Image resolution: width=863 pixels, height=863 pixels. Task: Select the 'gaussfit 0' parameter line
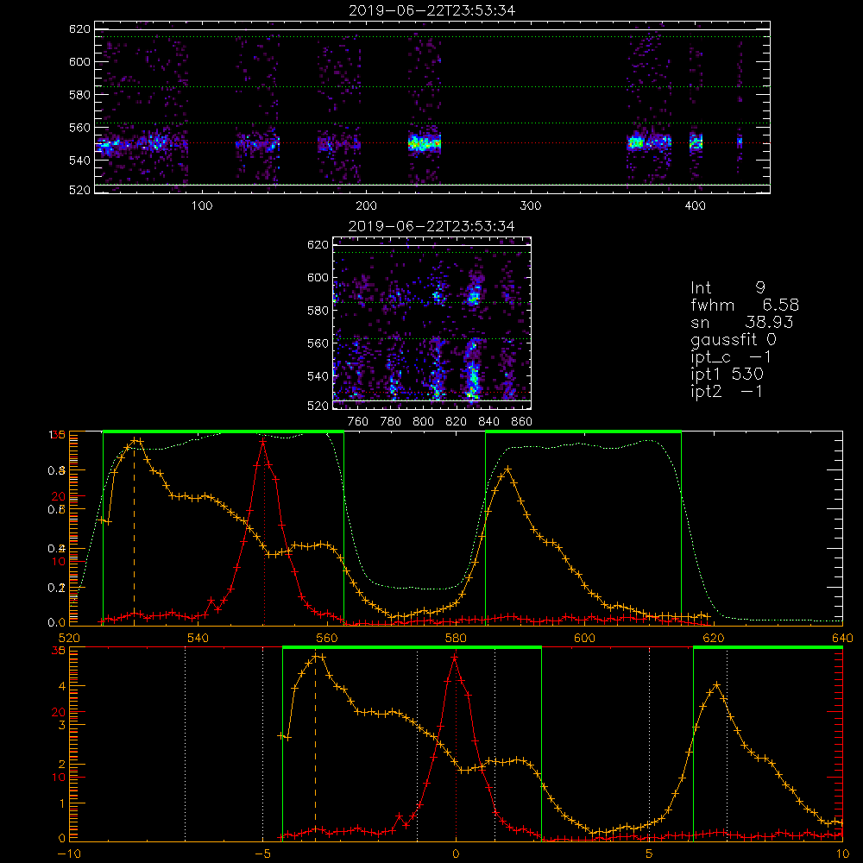734,339
